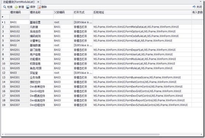The image size is (205, 138).
Task: Click the 计量单位 cell
Action: tap(41, 41)
